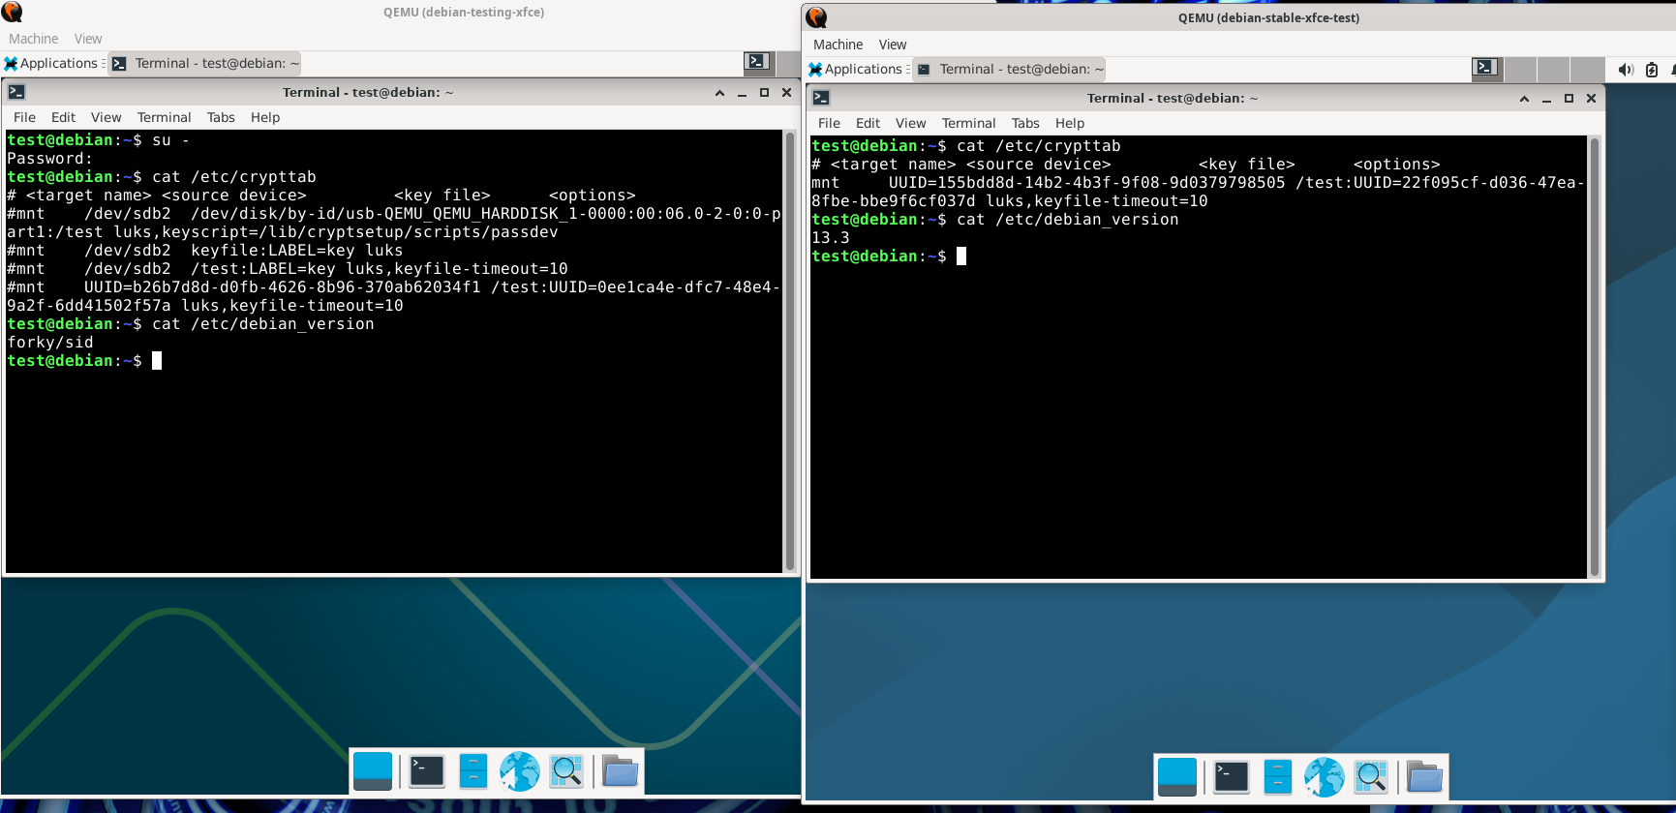
Task: Click the Terminal taskbar button in the debian-stable panel
Action: [1011, 70]
